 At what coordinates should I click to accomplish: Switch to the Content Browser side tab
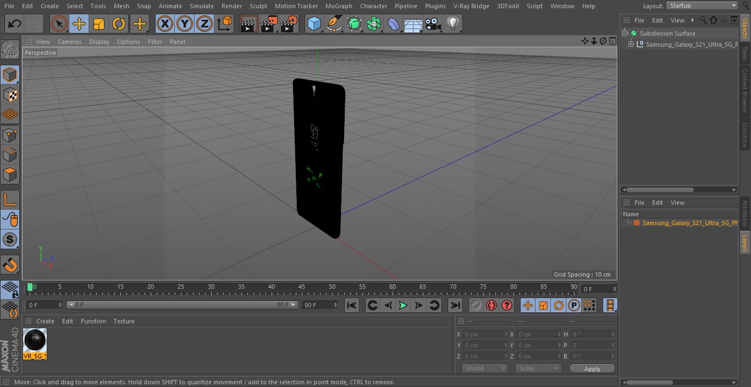click(745, 91)
